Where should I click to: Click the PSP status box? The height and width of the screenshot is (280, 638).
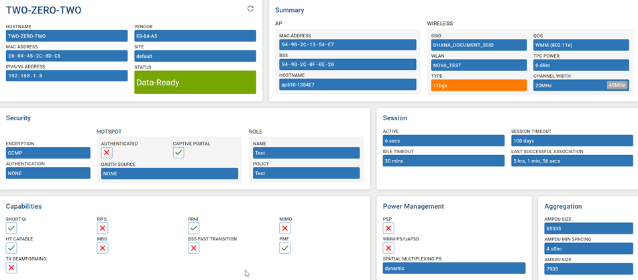[388, 228]
